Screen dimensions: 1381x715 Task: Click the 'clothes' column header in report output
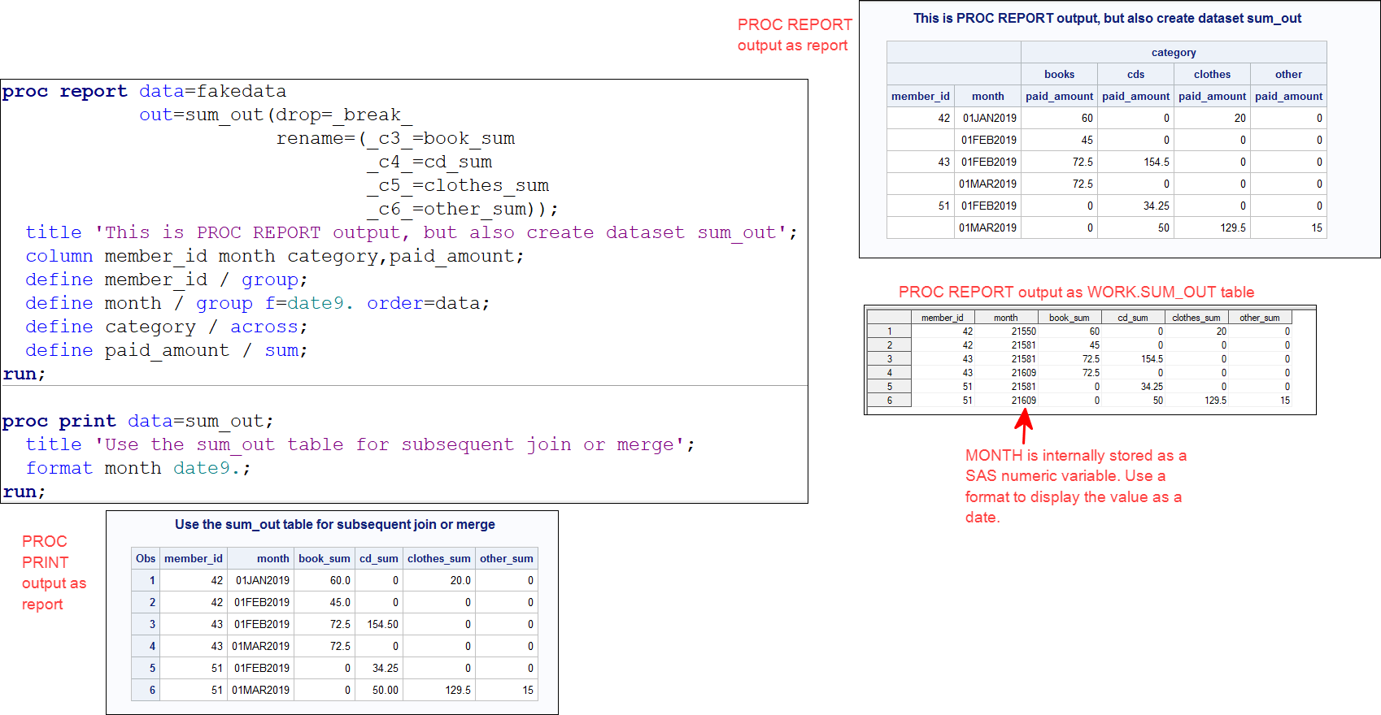tap(1212, 74)
